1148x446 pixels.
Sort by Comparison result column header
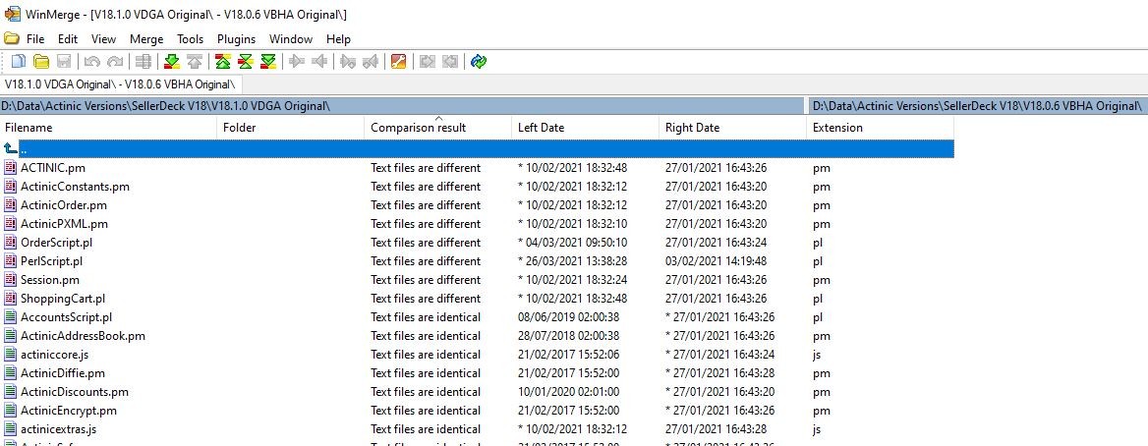[418, 128]
